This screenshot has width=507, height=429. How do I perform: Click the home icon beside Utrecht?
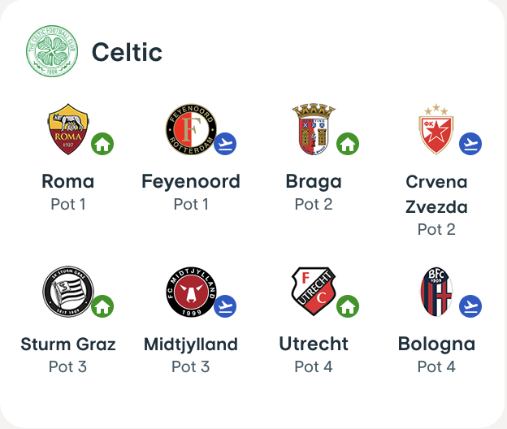[348, 306]
